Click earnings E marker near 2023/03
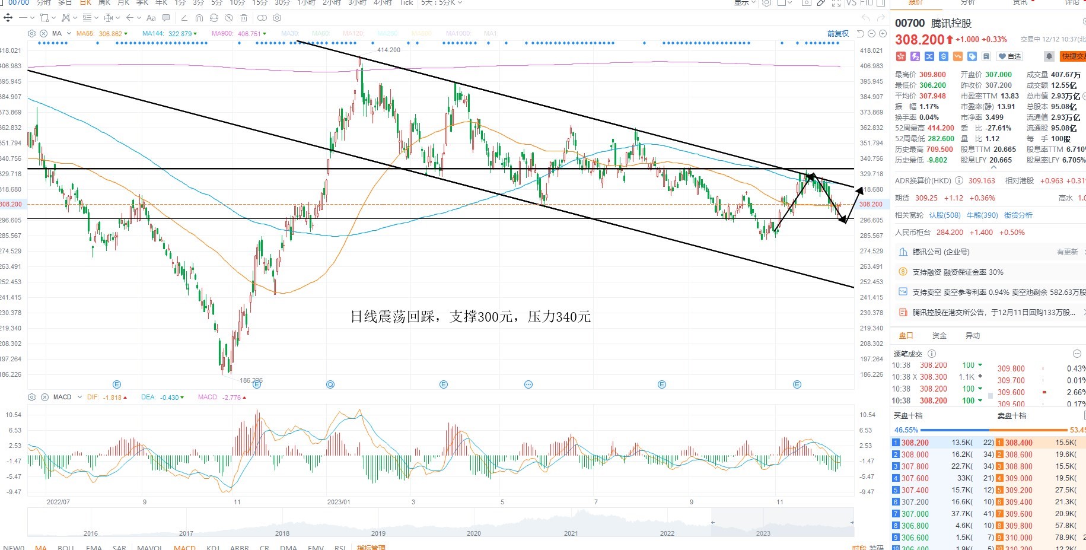The image size is (1086, 550). (444, 384)
